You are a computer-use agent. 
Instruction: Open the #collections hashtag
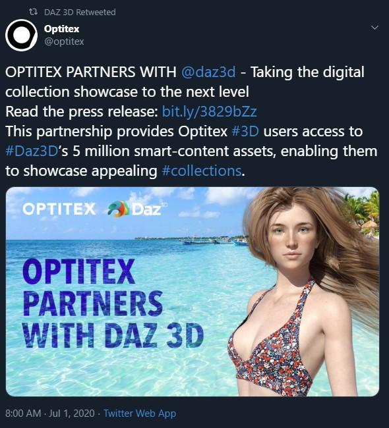(x=202, y=171)
